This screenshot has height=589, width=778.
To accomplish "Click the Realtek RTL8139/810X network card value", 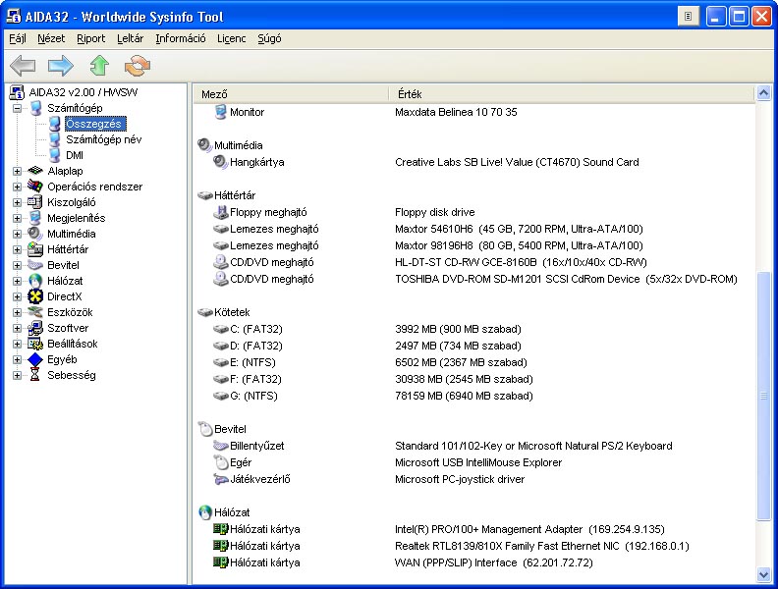I will click(542, 546).
